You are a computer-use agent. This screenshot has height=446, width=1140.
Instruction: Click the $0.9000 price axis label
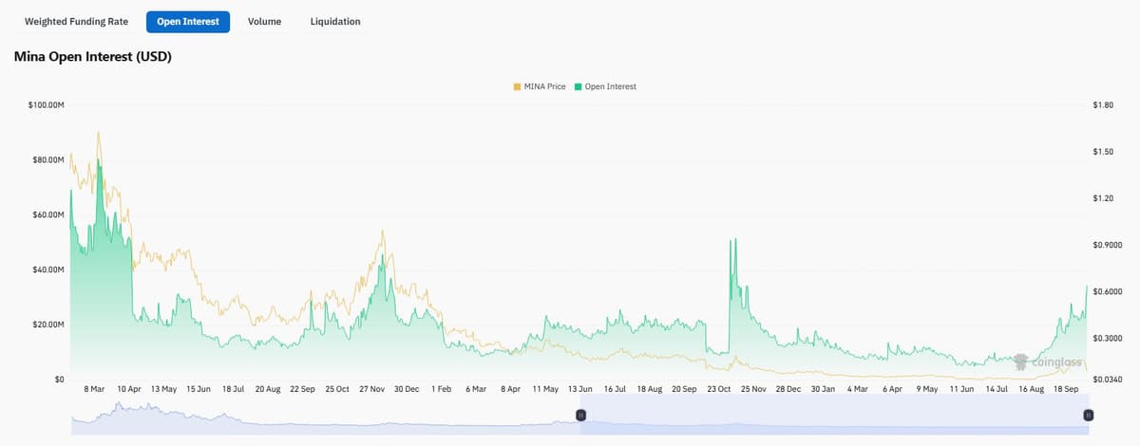[1108, 245]
